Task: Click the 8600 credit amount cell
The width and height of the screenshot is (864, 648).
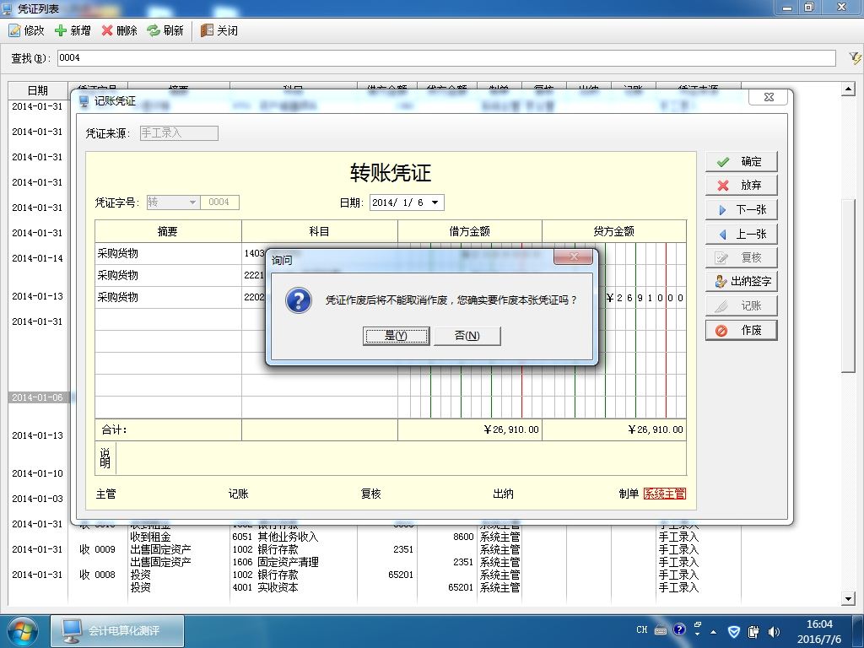Action: pos(463,537)
